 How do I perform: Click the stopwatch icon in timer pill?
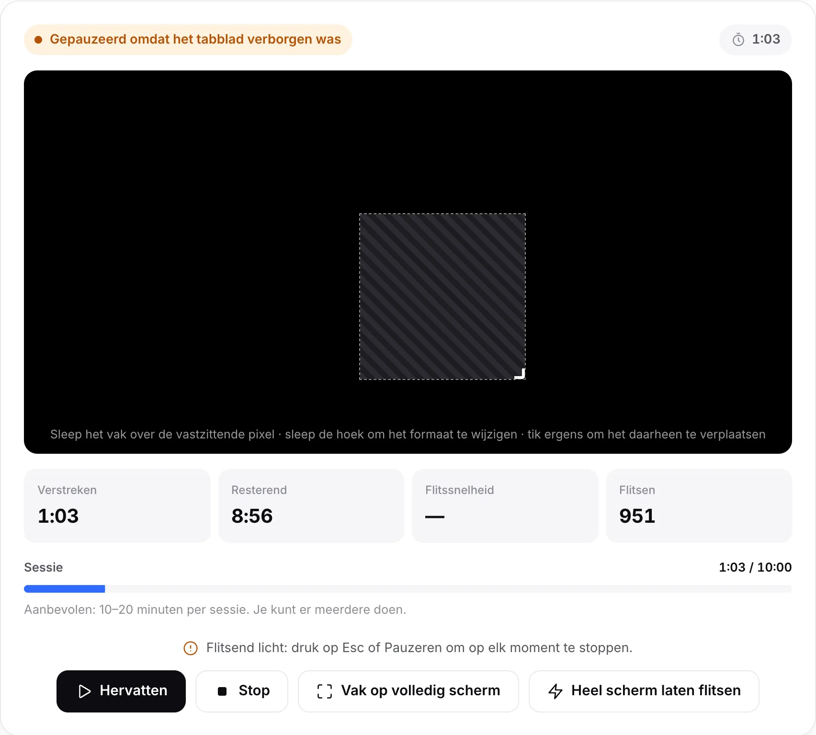point(738,40)
